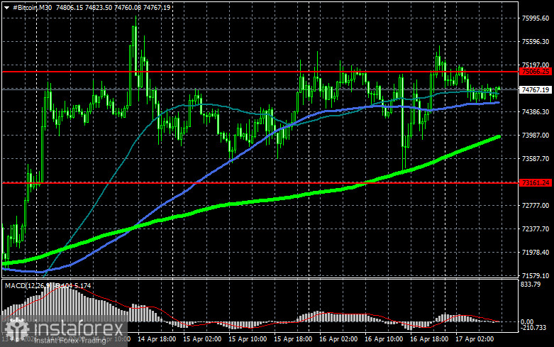Click the 75995.60 price scale value

[x=536, y=18]
